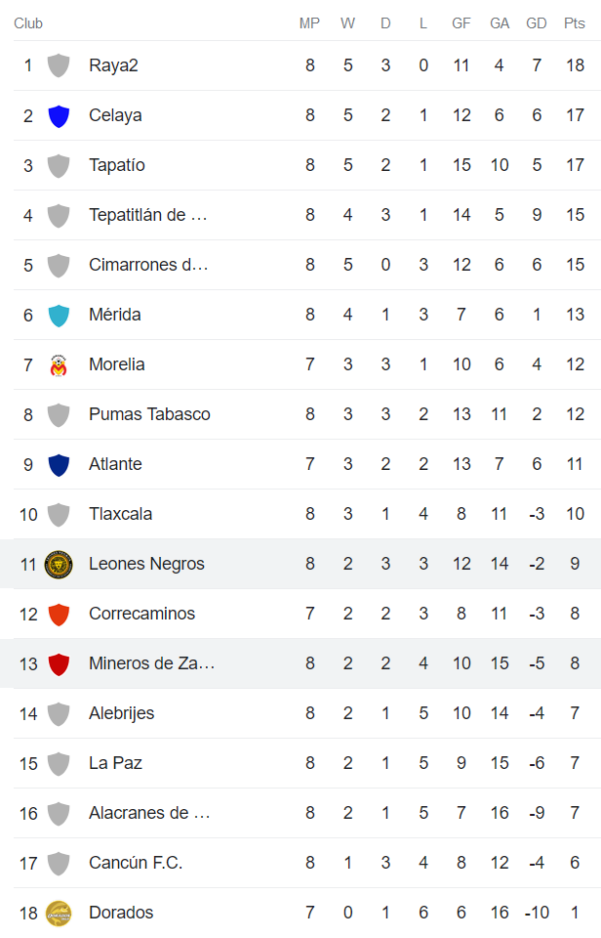601x938 pixels.
Task: Click the Pts column header
Action: (575, 23)
